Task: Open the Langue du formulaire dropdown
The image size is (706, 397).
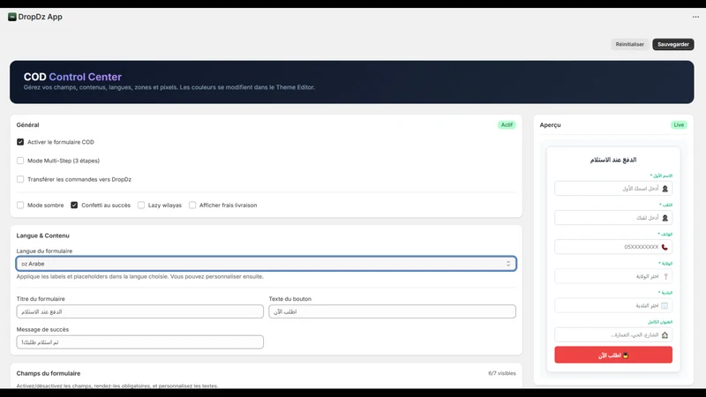Action: click(x=267, y=264)
